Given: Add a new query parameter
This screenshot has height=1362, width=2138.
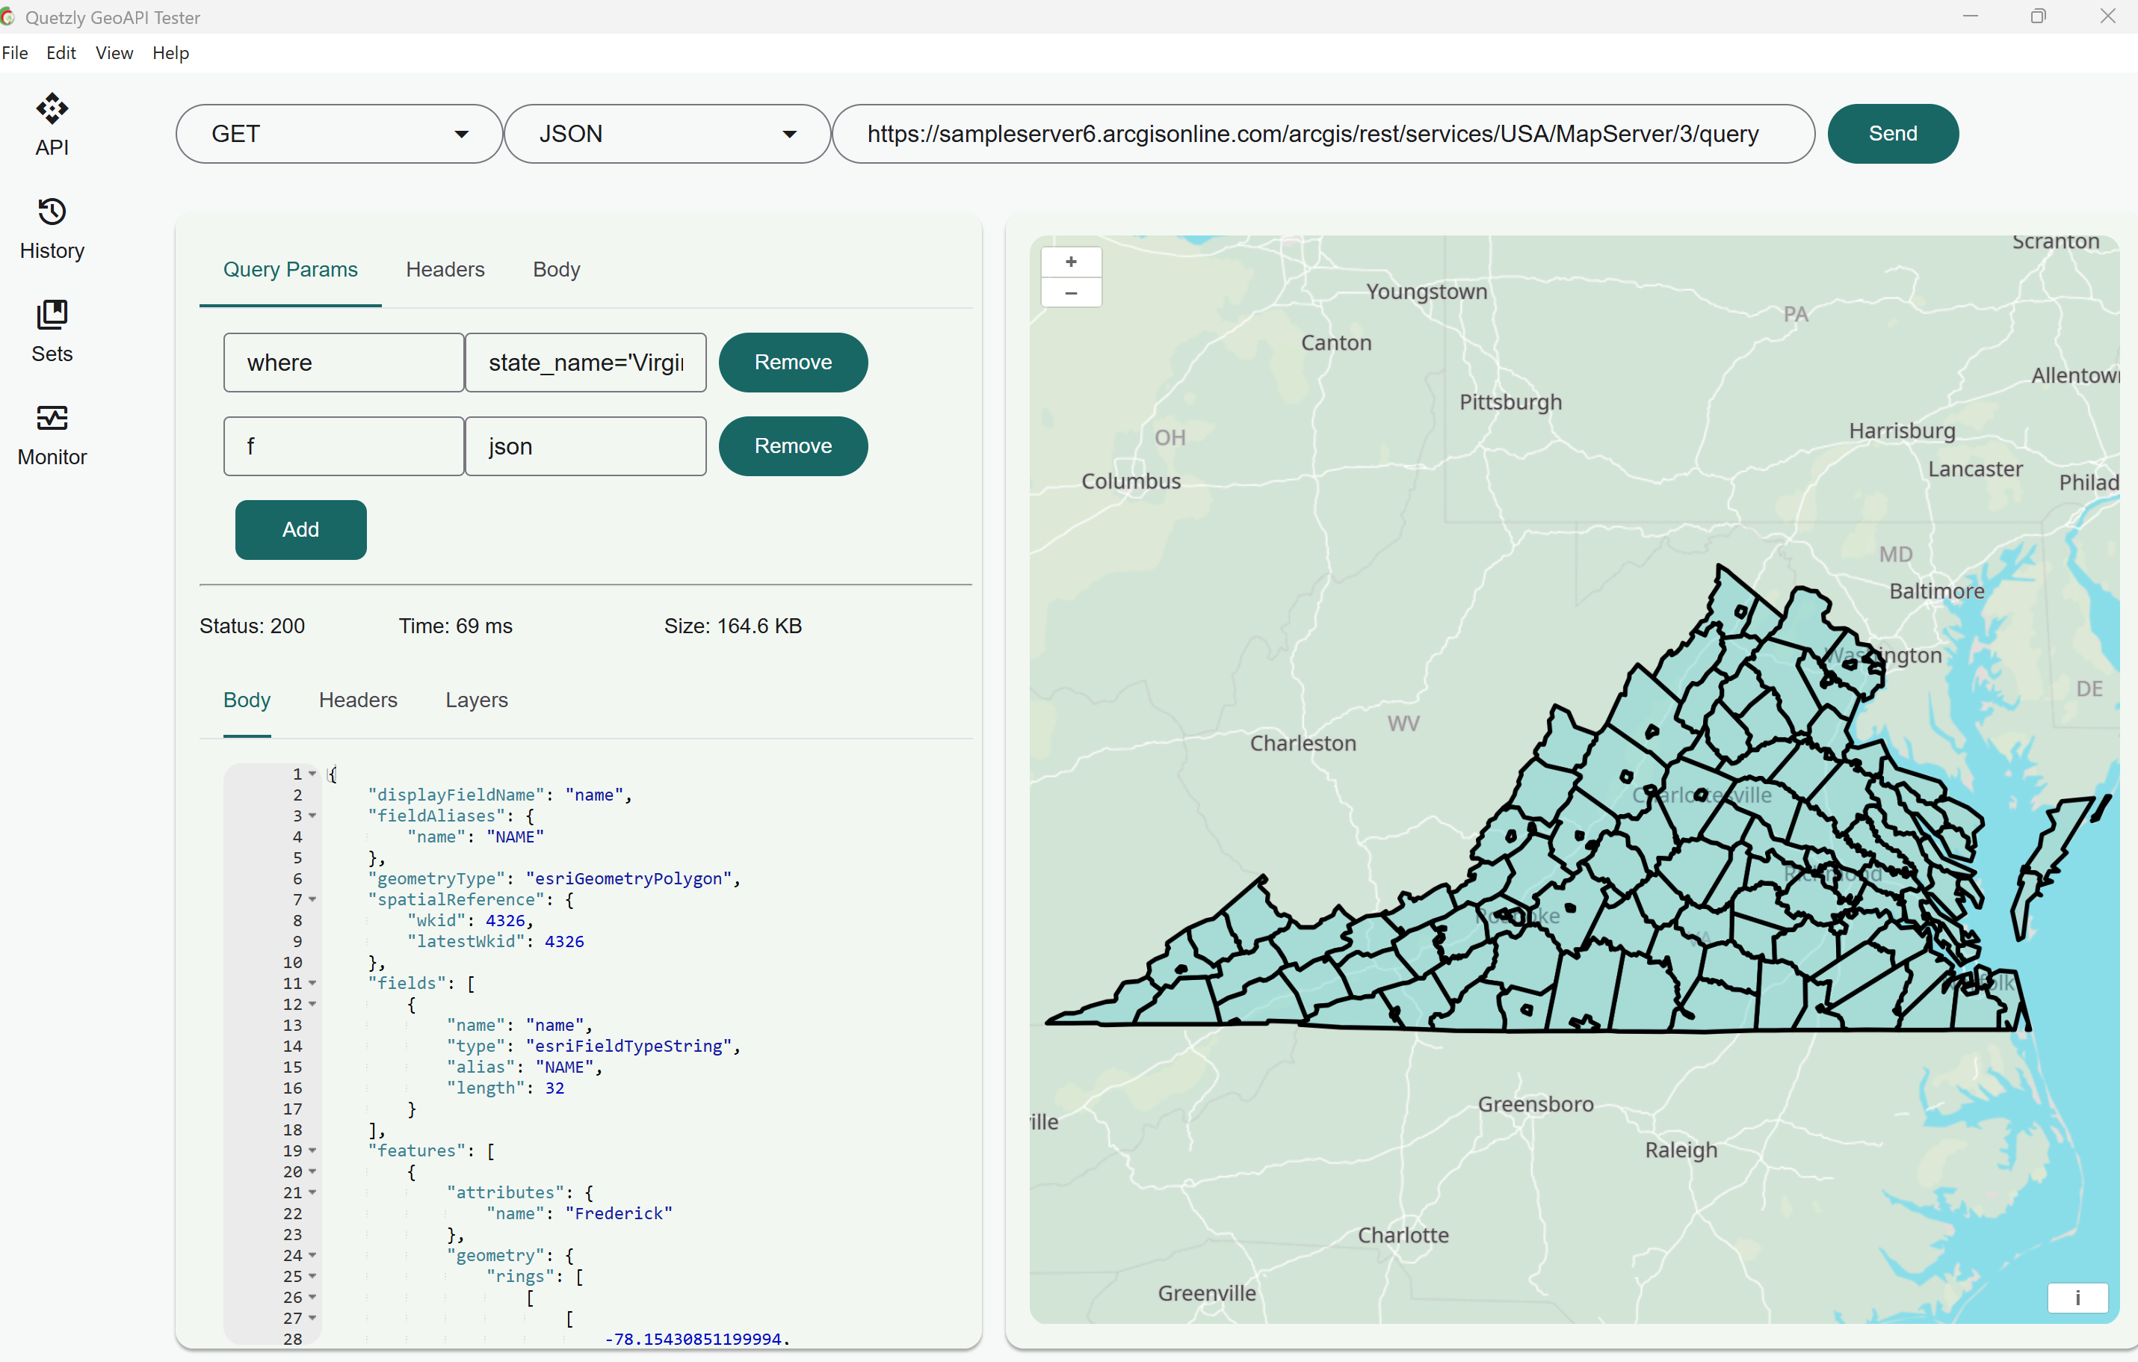Looking at the screenshot, I should click(x=300, y=529).
